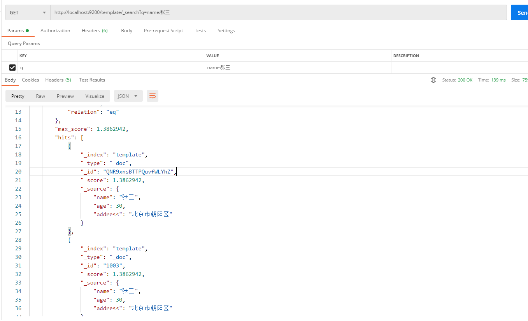Click the "hits": [ line
Screen dimensions: 528x321
69,137
